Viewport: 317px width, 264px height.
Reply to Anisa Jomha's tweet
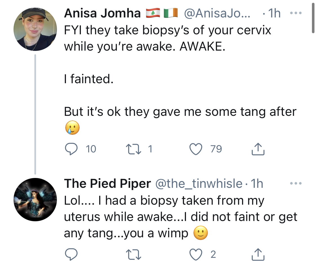tap(71, 149)
